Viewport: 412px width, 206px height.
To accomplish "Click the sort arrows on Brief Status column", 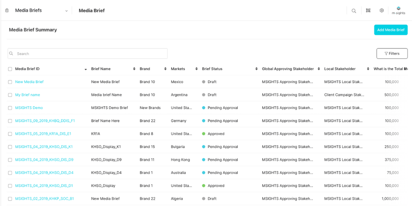I will coord(257,69).
